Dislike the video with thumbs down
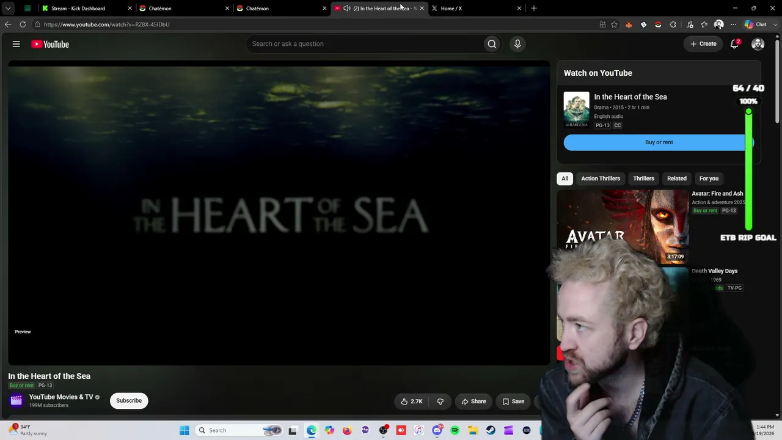This screenshot has height=440, width=782. pyautogui.click(x=440, y=402)
